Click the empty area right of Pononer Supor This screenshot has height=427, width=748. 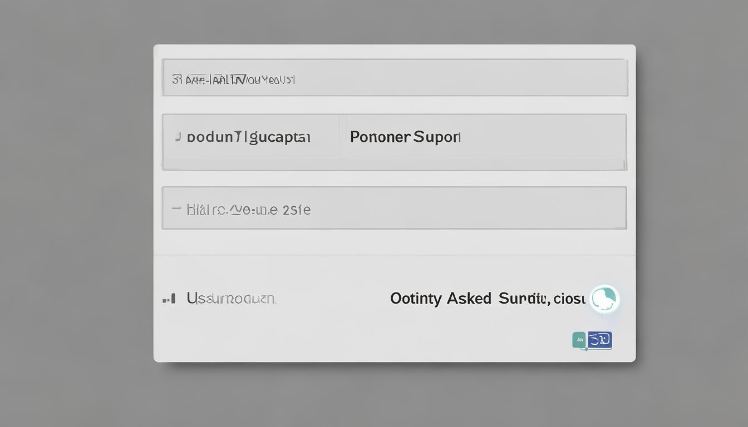pos(540,137)
